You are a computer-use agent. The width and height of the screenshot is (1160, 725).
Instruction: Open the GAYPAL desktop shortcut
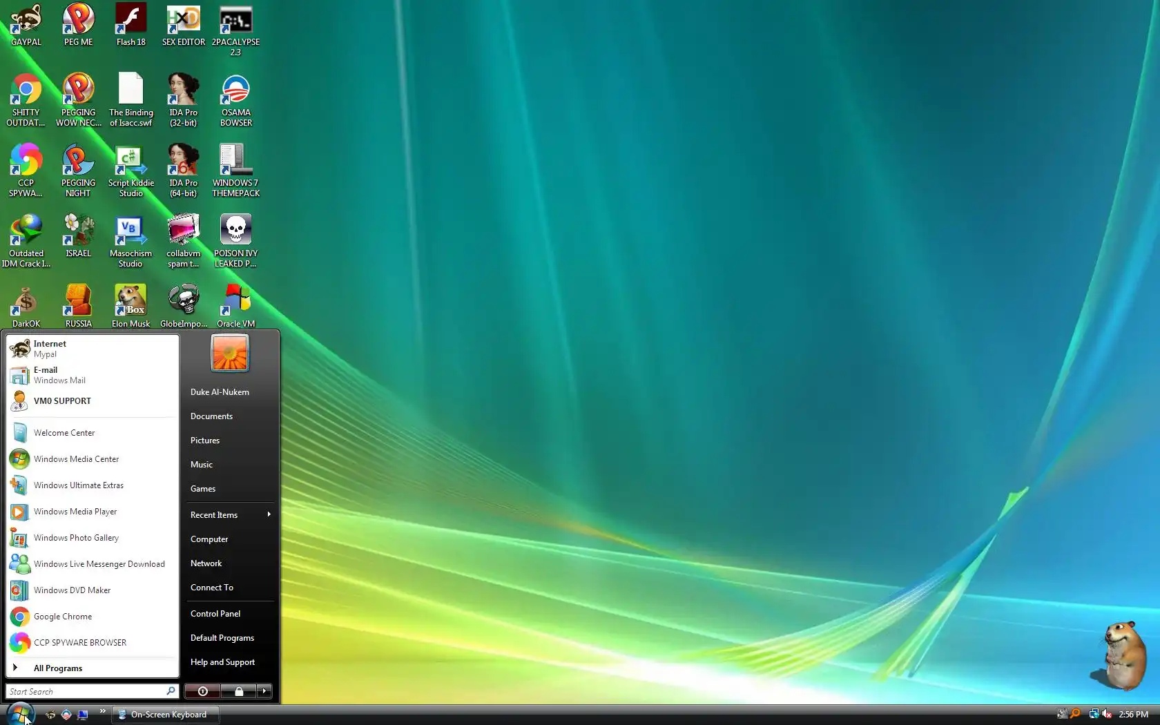(26, 25)
